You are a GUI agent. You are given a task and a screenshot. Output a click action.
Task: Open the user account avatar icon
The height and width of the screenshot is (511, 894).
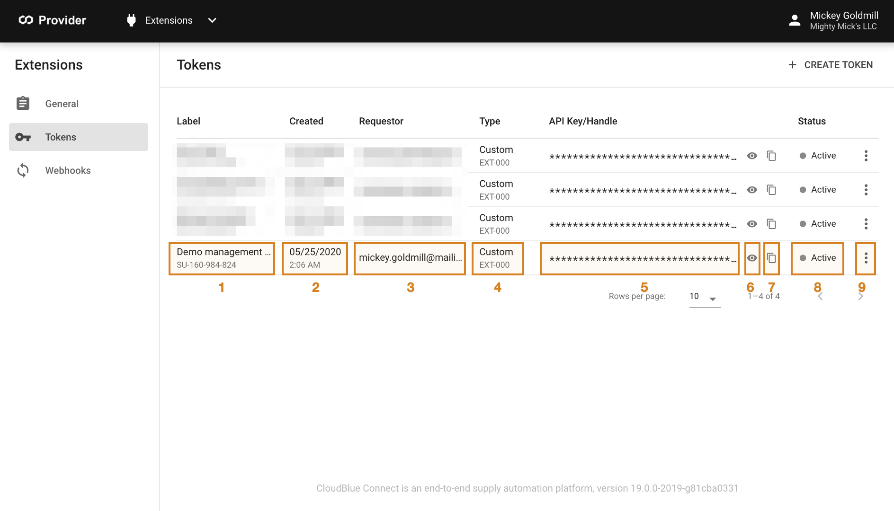795,20
